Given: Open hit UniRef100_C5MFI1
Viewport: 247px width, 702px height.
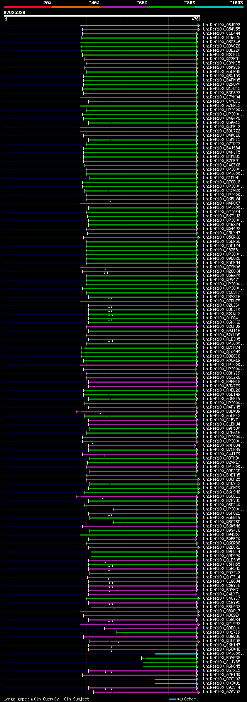Looking at the screenshot, I should click(x=222, y=139).
